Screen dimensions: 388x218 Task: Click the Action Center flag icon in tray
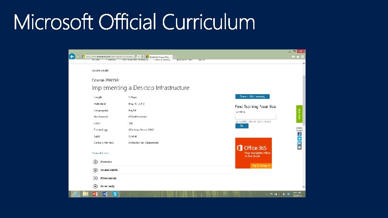pyautogui.click(x=271, y=194)
